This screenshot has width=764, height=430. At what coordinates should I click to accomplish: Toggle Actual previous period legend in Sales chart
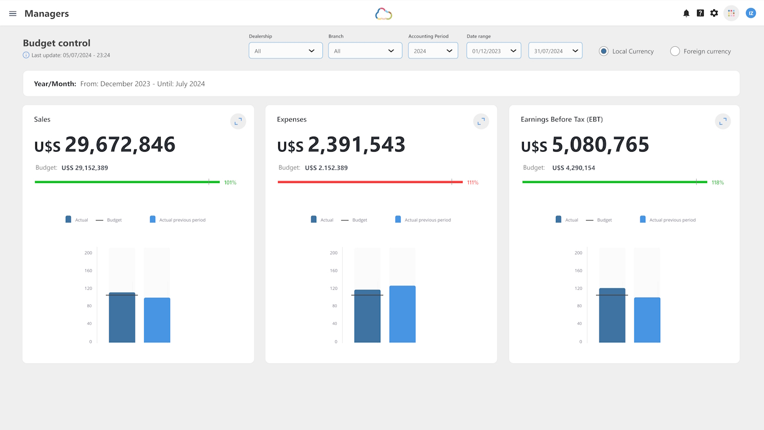click(x=178, y=219)
